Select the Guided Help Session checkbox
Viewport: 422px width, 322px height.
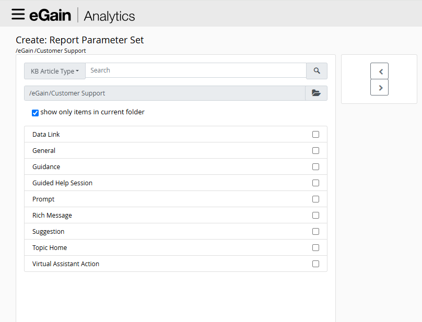tap(315, 183)
